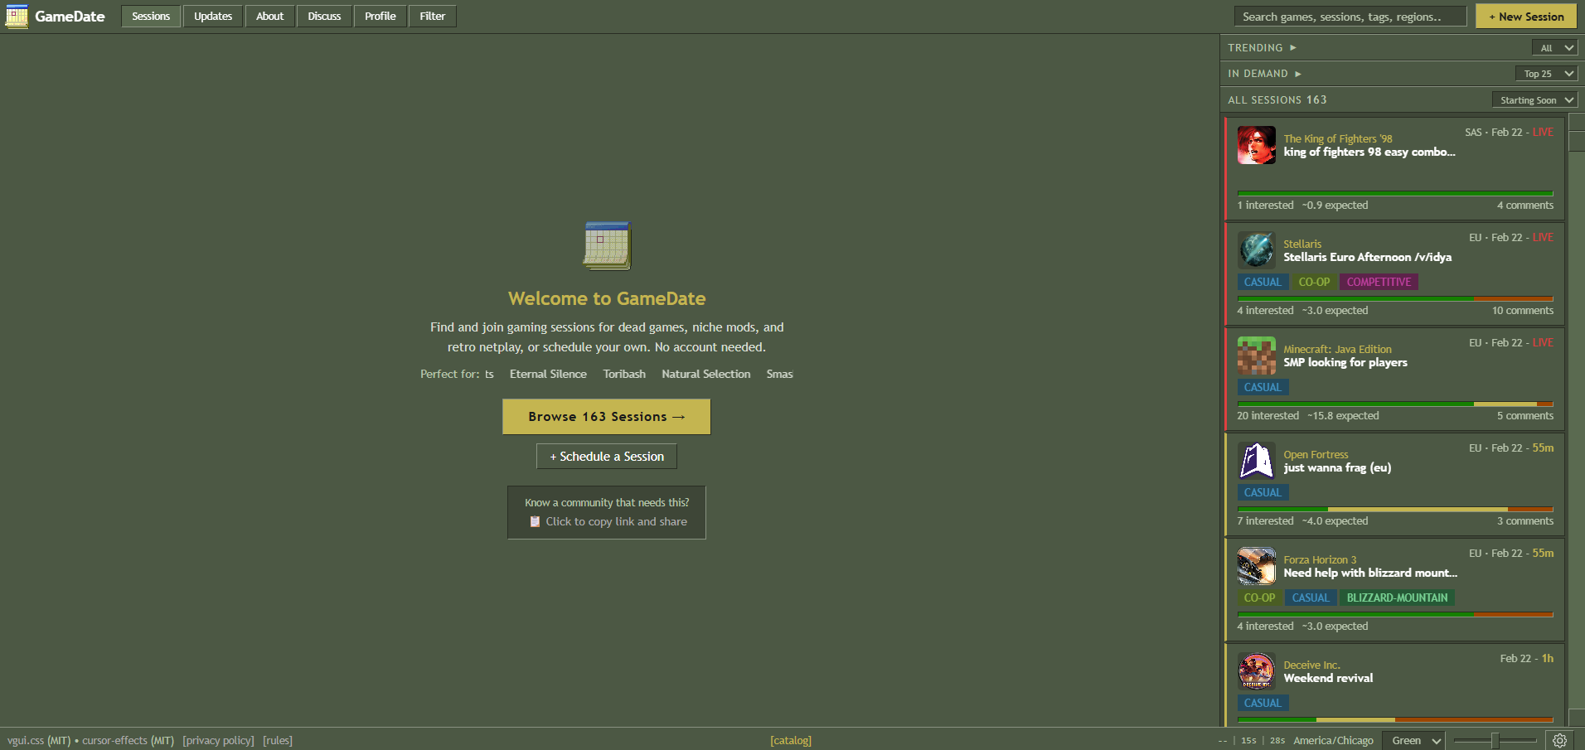The height and width of the screenshot is (750, 1585).
Task: Click the Open Fortress game icon
Action: click(1257, 461)
